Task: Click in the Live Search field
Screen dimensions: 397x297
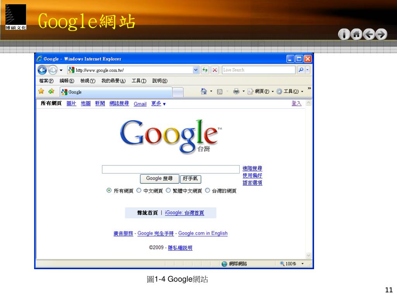Action: pyautogui.click(x=259, y=70)
